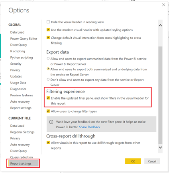Toggle Enable the updated filter pane checkbox

(48, 98)
